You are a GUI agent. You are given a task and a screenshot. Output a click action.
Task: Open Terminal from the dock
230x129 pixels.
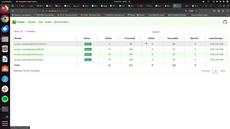(x=5, y=109)
